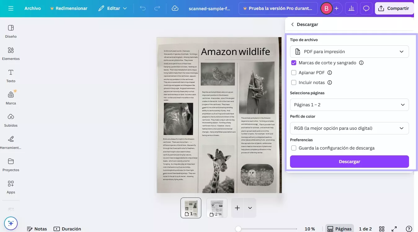This screenshot has width=418, height=232.
Task: Enter fullscreen presentation mode
Action: [394, 229]
